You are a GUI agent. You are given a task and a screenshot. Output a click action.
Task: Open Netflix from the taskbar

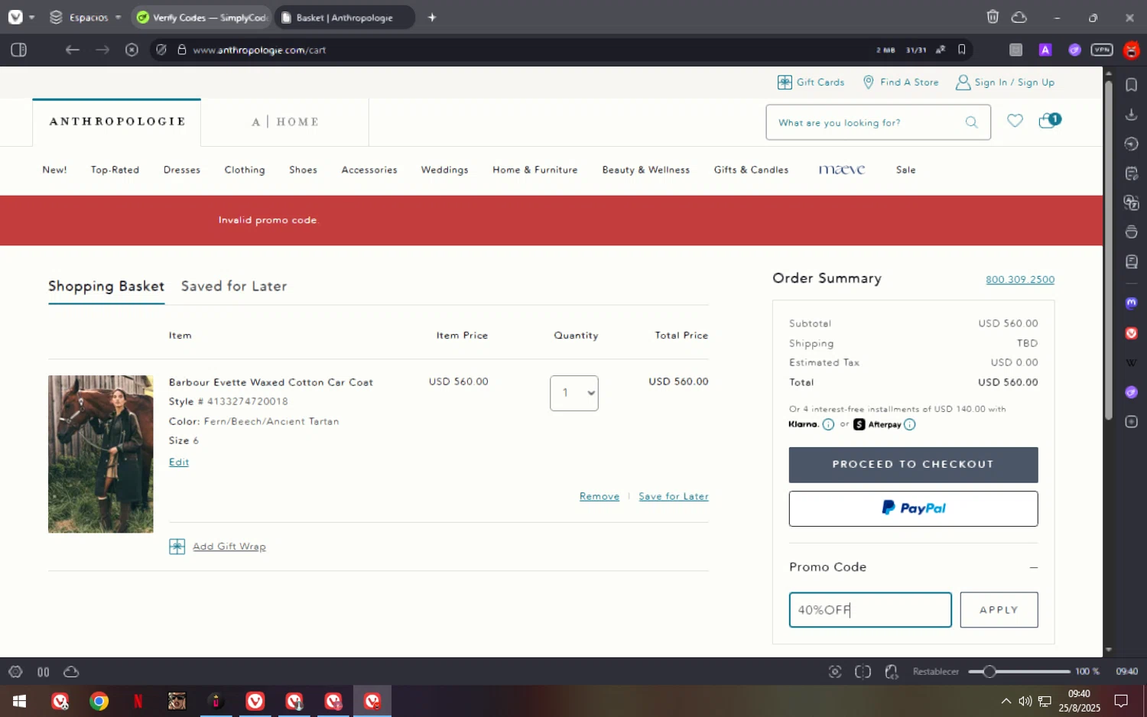tap(138, 701)
